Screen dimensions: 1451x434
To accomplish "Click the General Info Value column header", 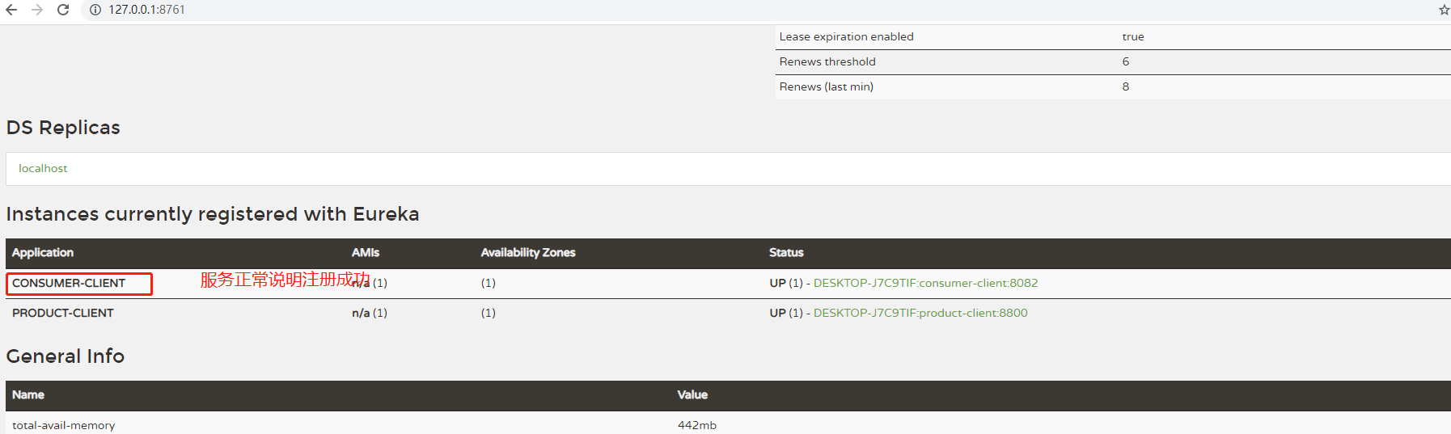I will click(692, 394).
